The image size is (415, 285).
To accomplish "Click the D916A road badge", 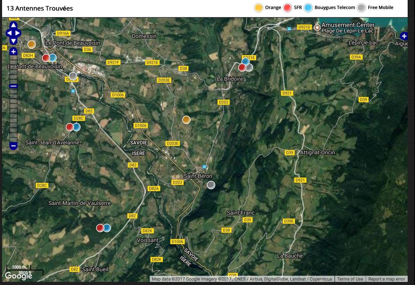I will point(63,33).
